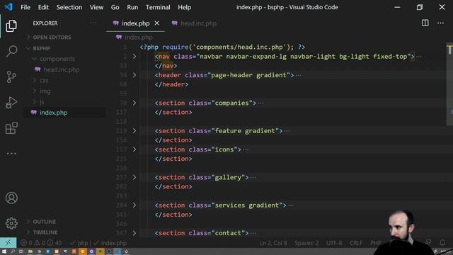Split the editor to the right
This screenshot has height=255, width=453.
425,23
